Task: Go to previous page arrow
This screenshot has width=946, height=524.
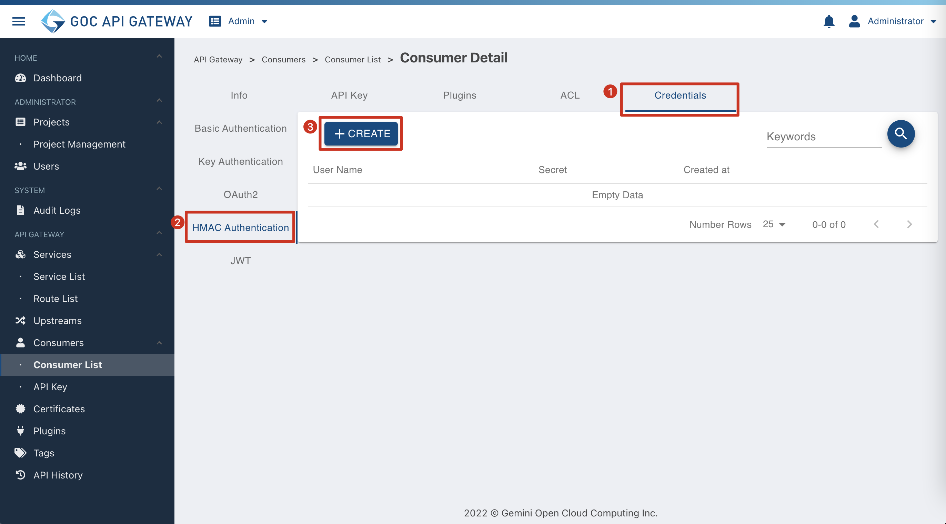Action: (x=877, y=224)
